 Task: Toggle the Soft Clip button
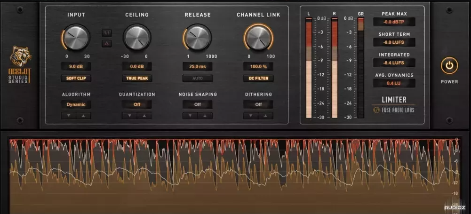76,79
